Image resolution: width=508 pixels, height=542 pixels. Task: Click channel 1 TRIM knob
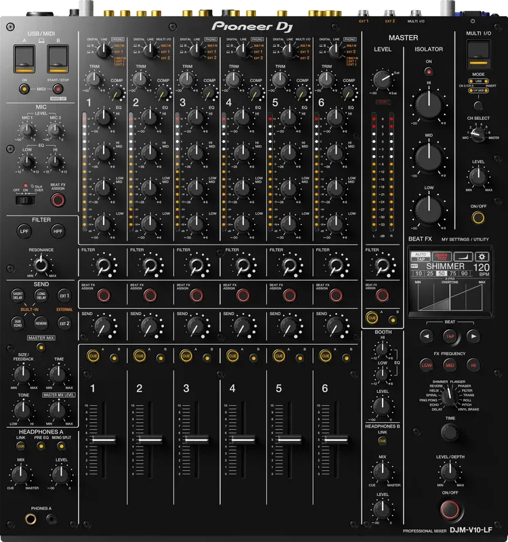(x=94, y=79)
